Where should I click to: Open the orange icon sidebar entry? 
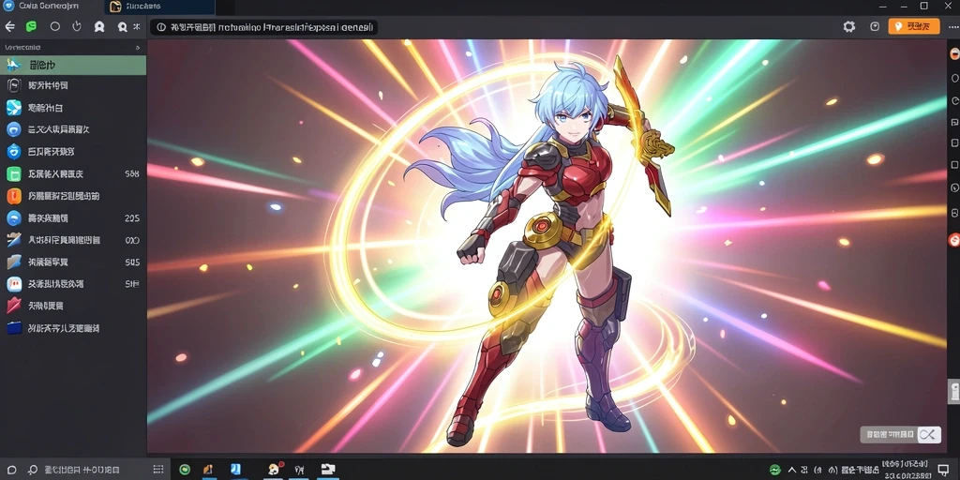click(73, 196)
